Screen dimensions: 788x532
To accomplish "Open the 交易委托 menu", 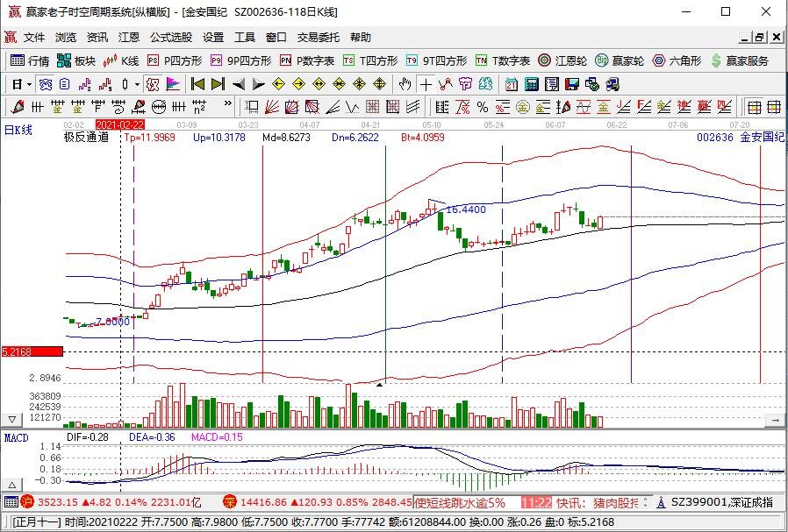I will (x=319, y=37).
